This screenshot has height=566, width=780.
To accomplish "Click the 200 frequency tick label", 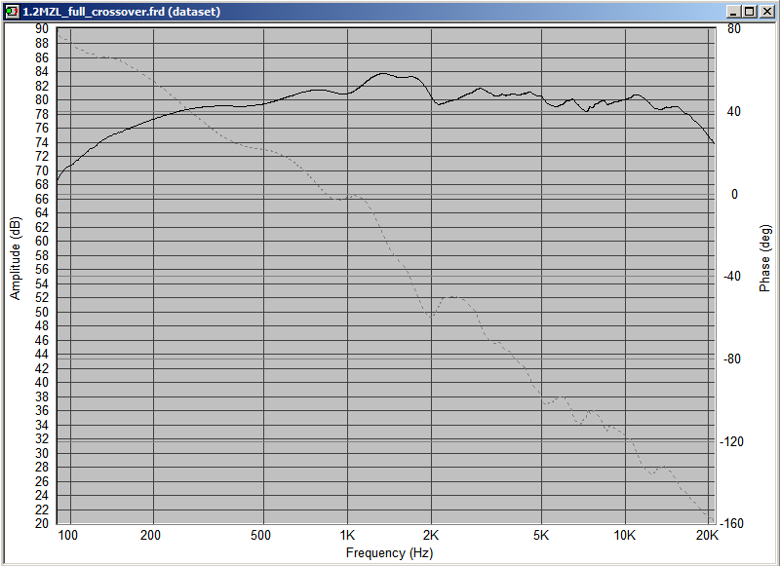I will point(150,535).
